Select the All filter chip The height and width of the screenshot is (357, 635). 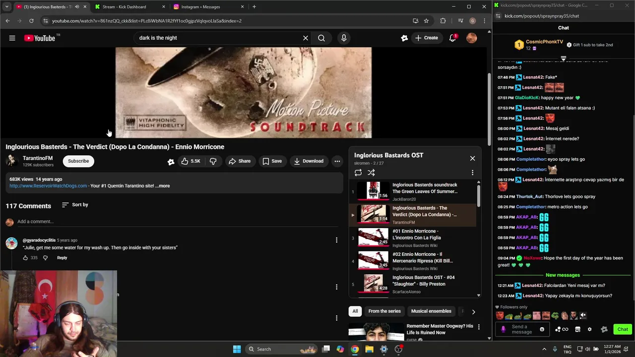pyautogui.click(x=355, y=311)
